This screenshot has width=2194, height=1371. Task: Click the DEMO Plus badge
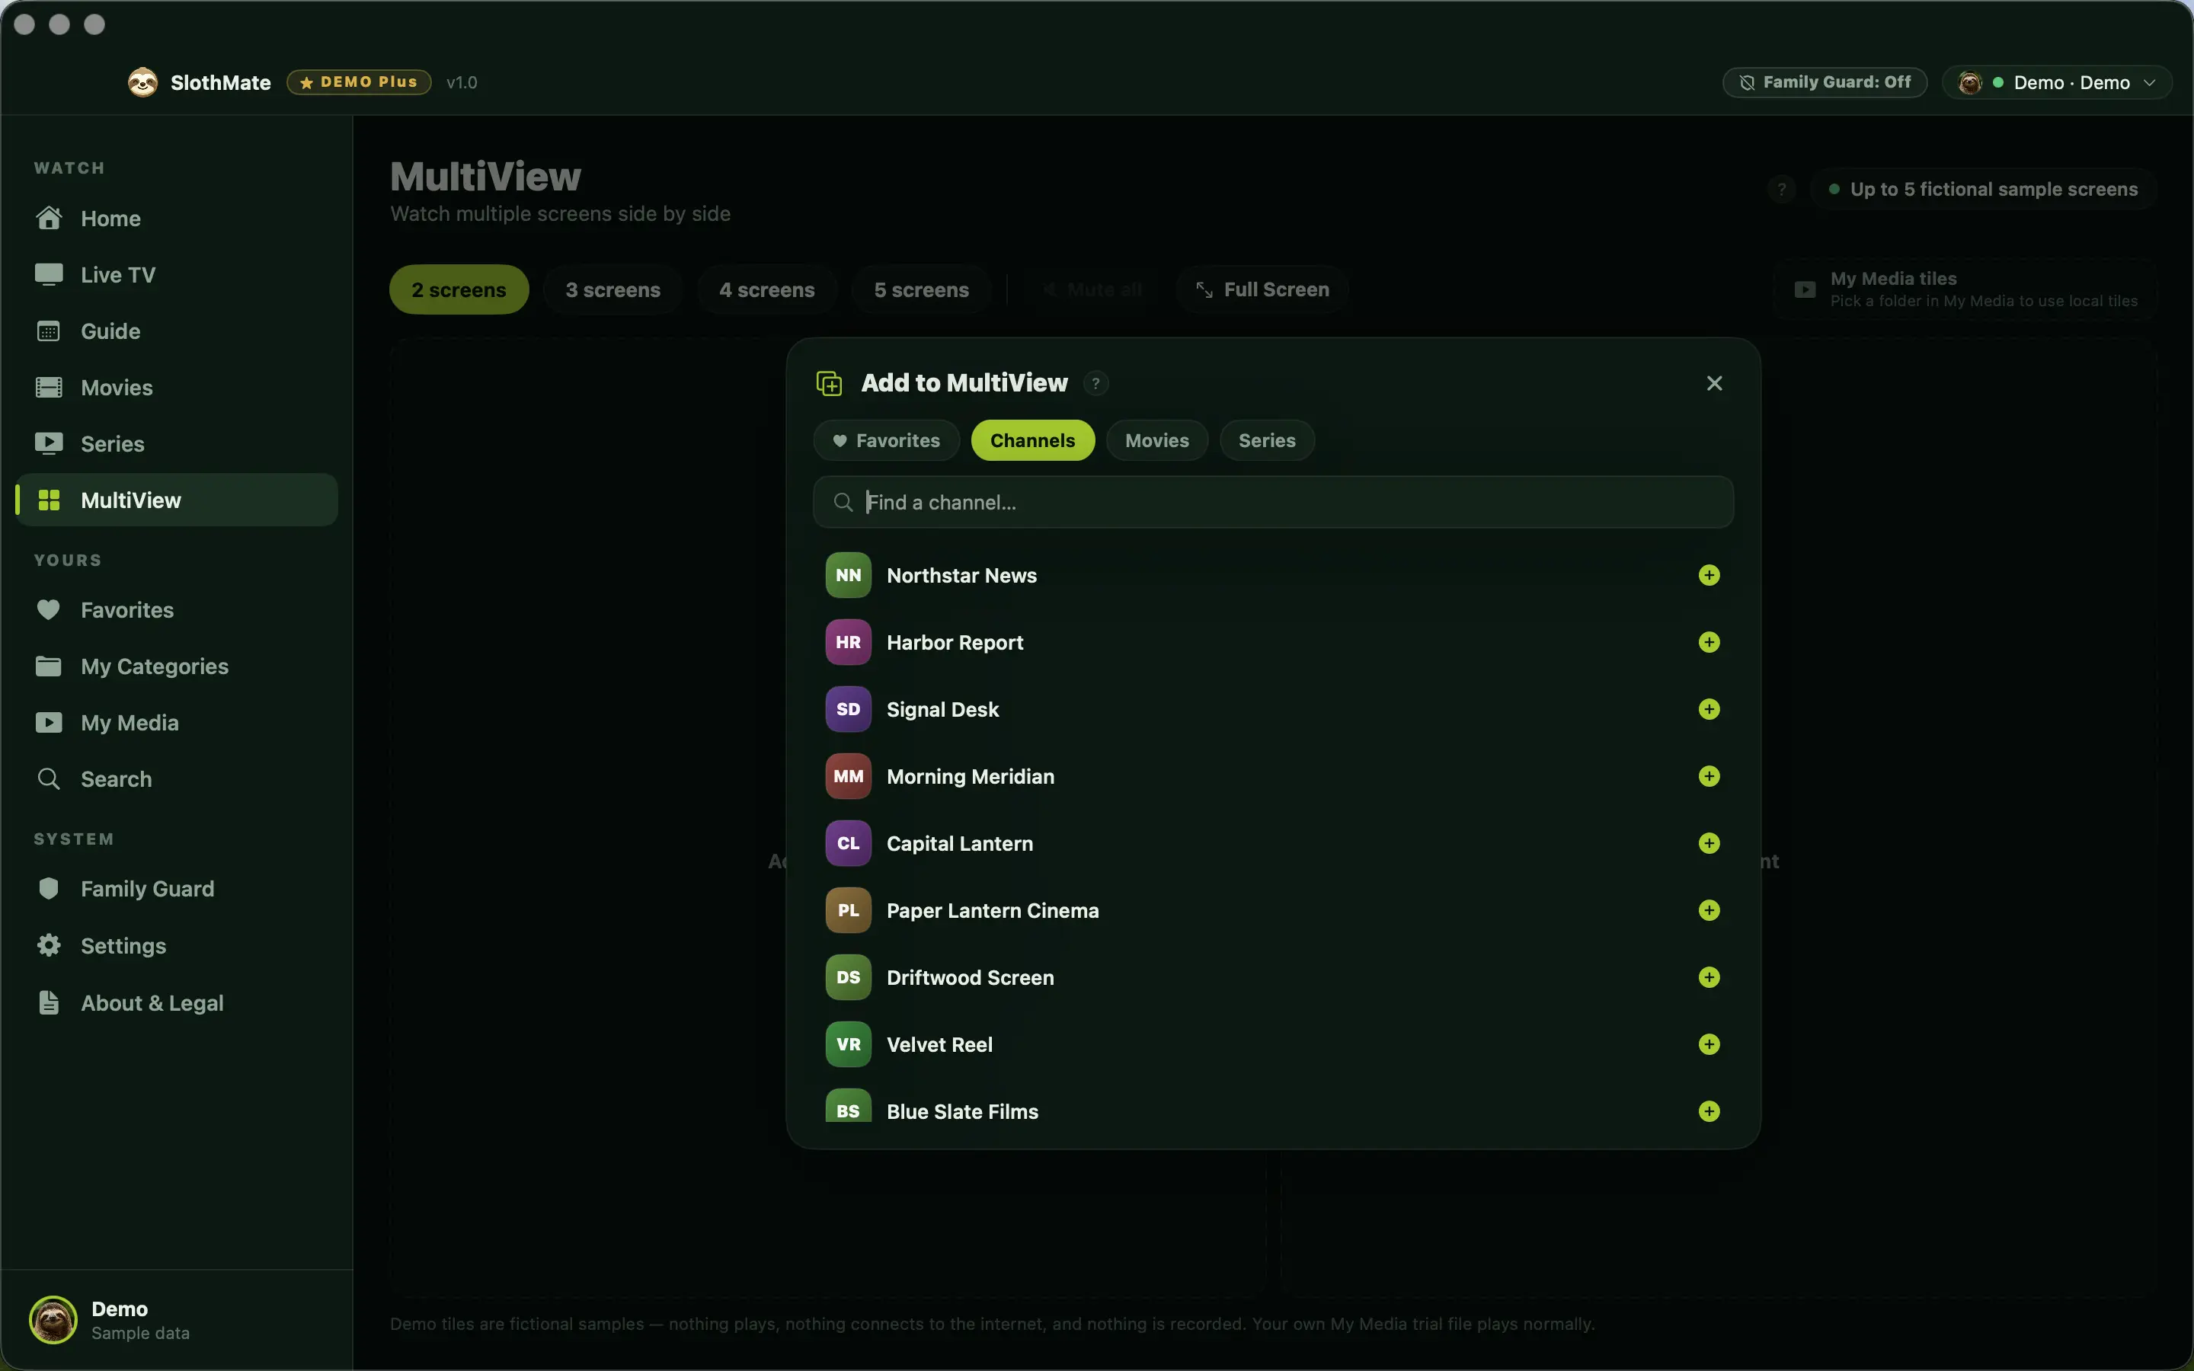coord(359,82)
